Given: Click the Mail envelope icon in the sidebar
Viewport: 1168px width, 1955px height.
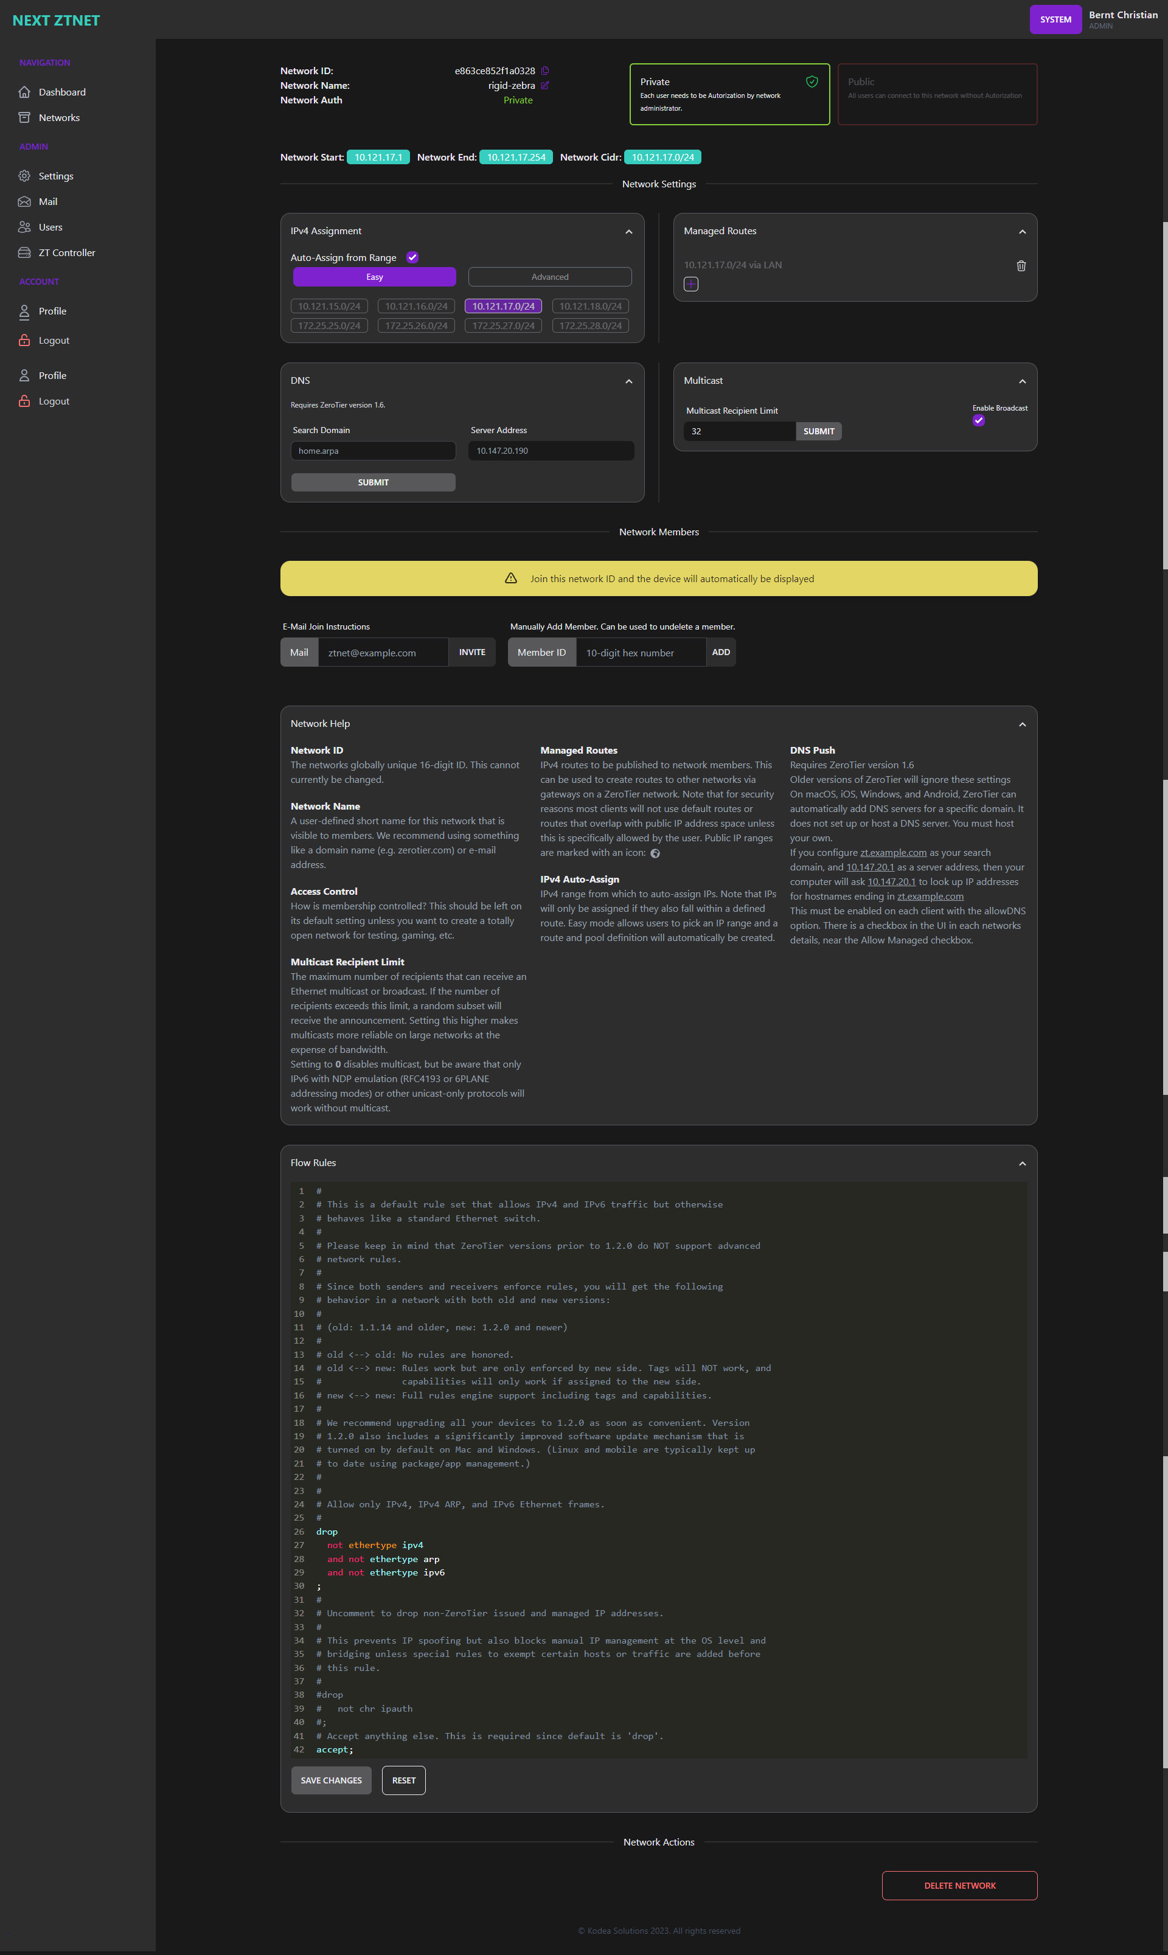Looking at the screenshot, I should [24, 203].
